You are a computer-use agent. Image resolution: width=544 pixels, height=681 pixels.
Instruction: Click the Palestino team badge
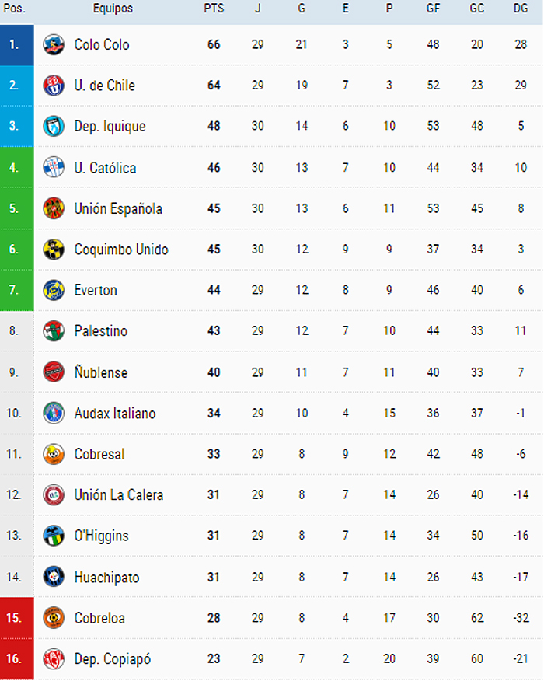point(54,331)
